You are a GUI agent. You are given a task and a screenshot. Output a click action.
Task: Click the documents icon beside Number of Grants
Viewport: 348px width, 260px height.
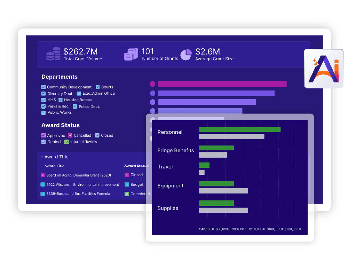click(x=131, y=54)
